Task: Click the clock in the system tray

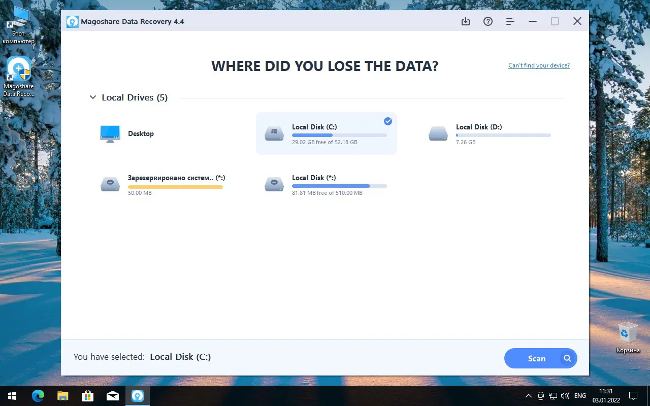Action: [x=605, y=395]
